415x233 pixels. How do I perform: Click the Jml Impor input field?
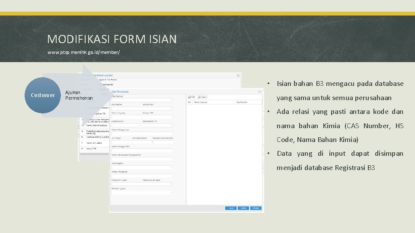(x=121, y=142)
